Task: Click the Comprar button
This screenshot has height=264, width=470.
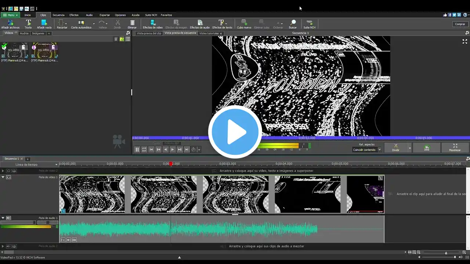Action: (x=460, y=24)
